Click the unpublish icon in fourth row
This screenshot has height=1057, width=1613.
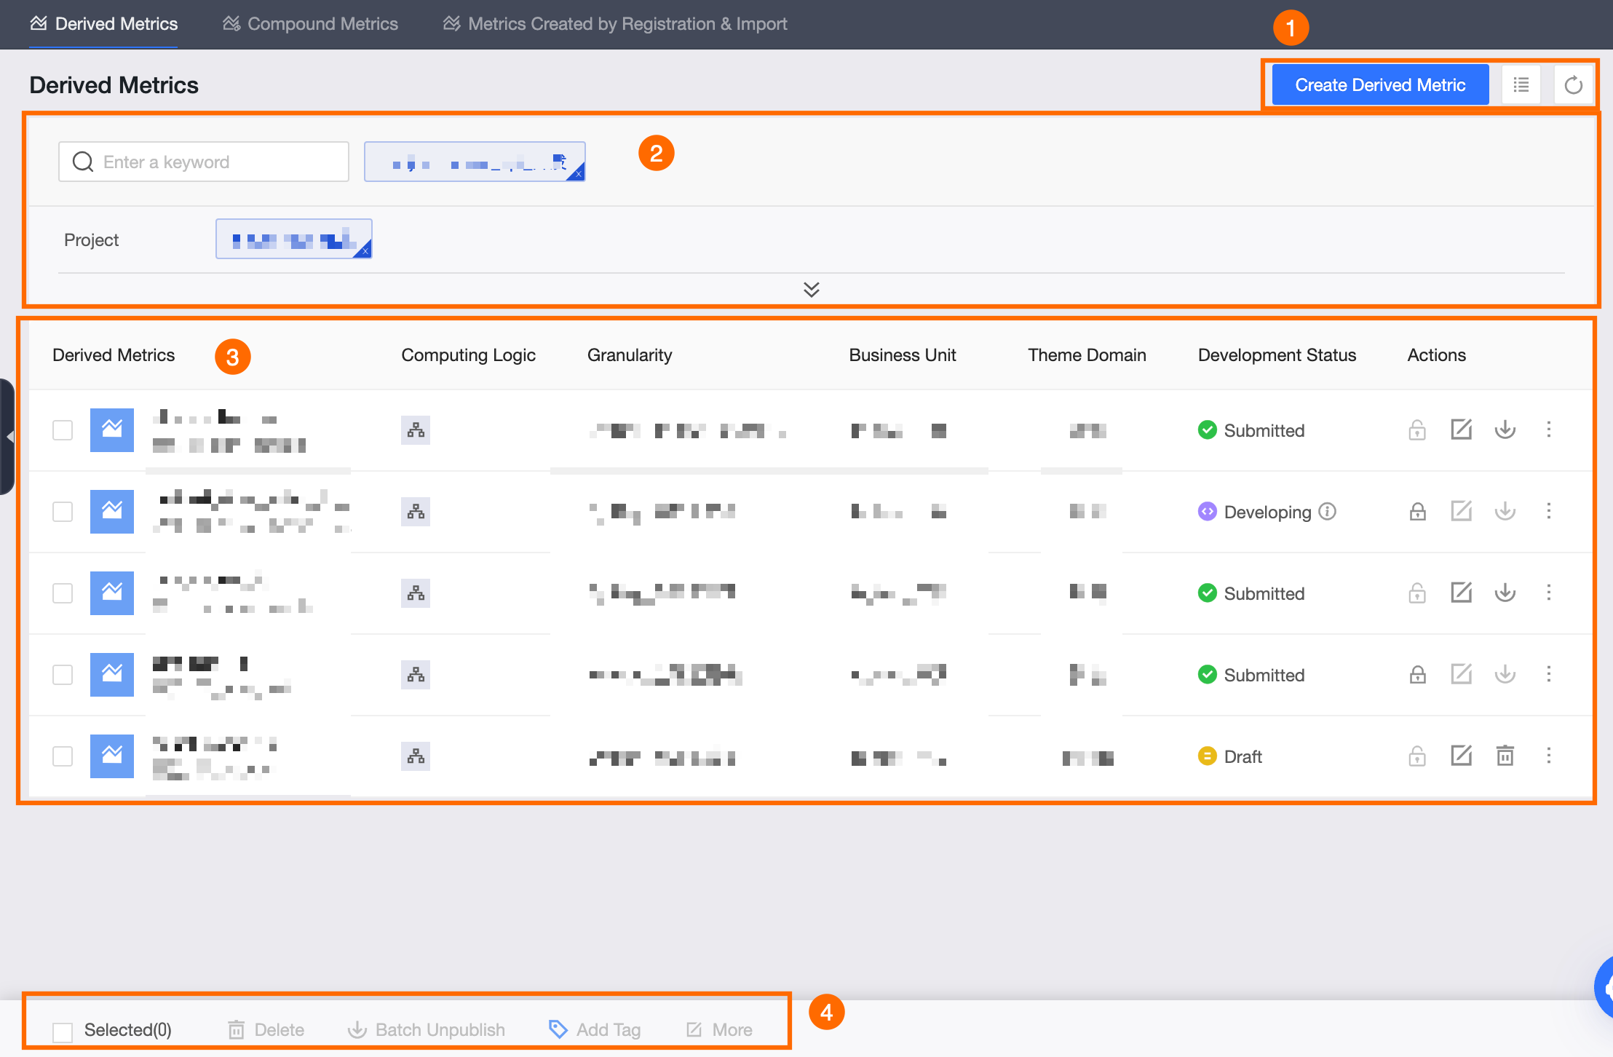coord(1505,675)
